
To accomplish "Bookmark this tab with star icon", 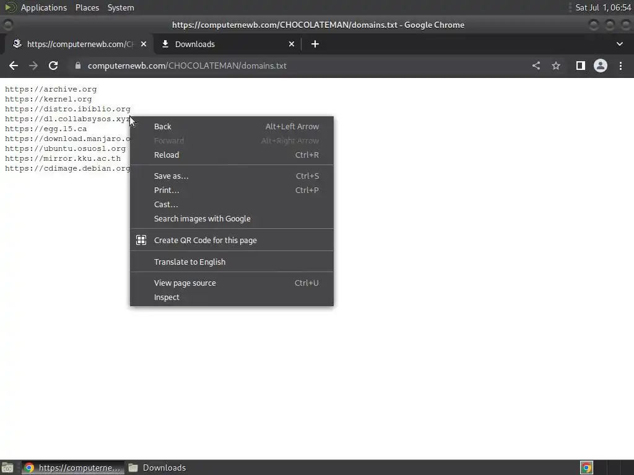I will [556, 66].
